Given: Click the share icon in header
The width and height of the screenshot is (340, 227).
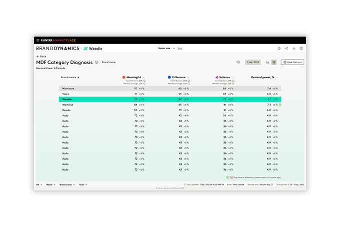Looking at the screenshot, I should 286,49.
